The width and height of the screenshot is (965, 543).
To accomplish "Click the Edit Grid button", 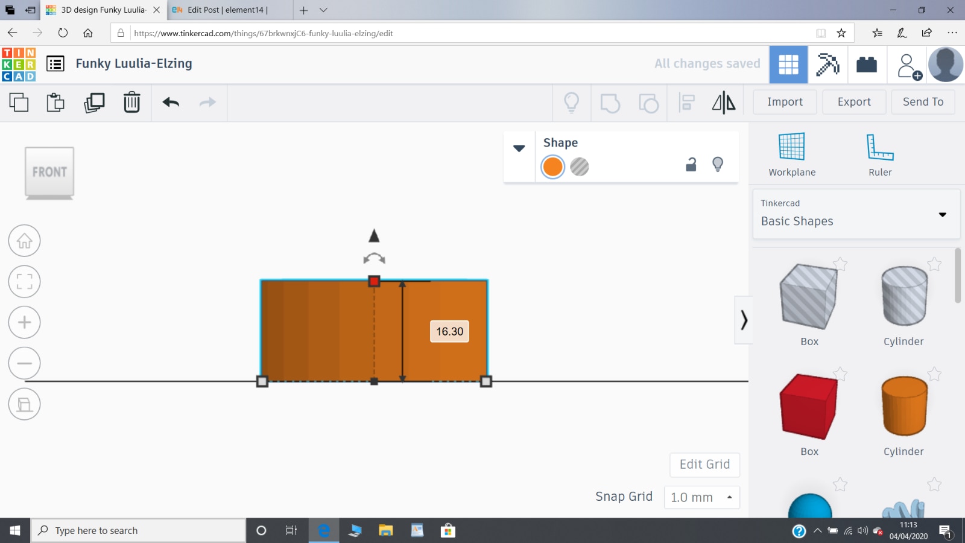I will [x=704, y=465].
